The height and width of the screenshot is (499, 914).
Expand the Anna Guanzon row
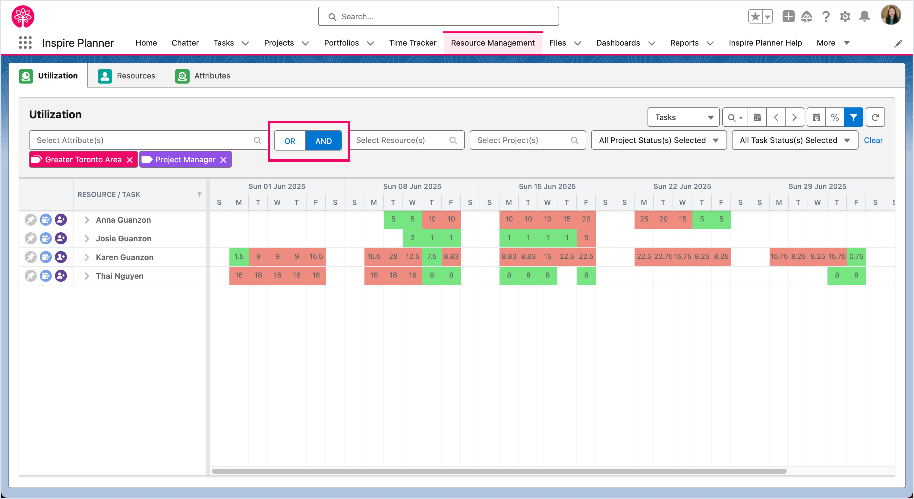point(87,220)
